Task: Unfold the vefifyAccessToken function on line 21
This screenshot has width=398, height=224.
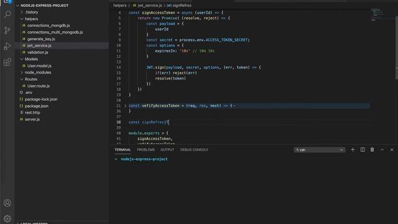Action: click(x=125, y=106)
